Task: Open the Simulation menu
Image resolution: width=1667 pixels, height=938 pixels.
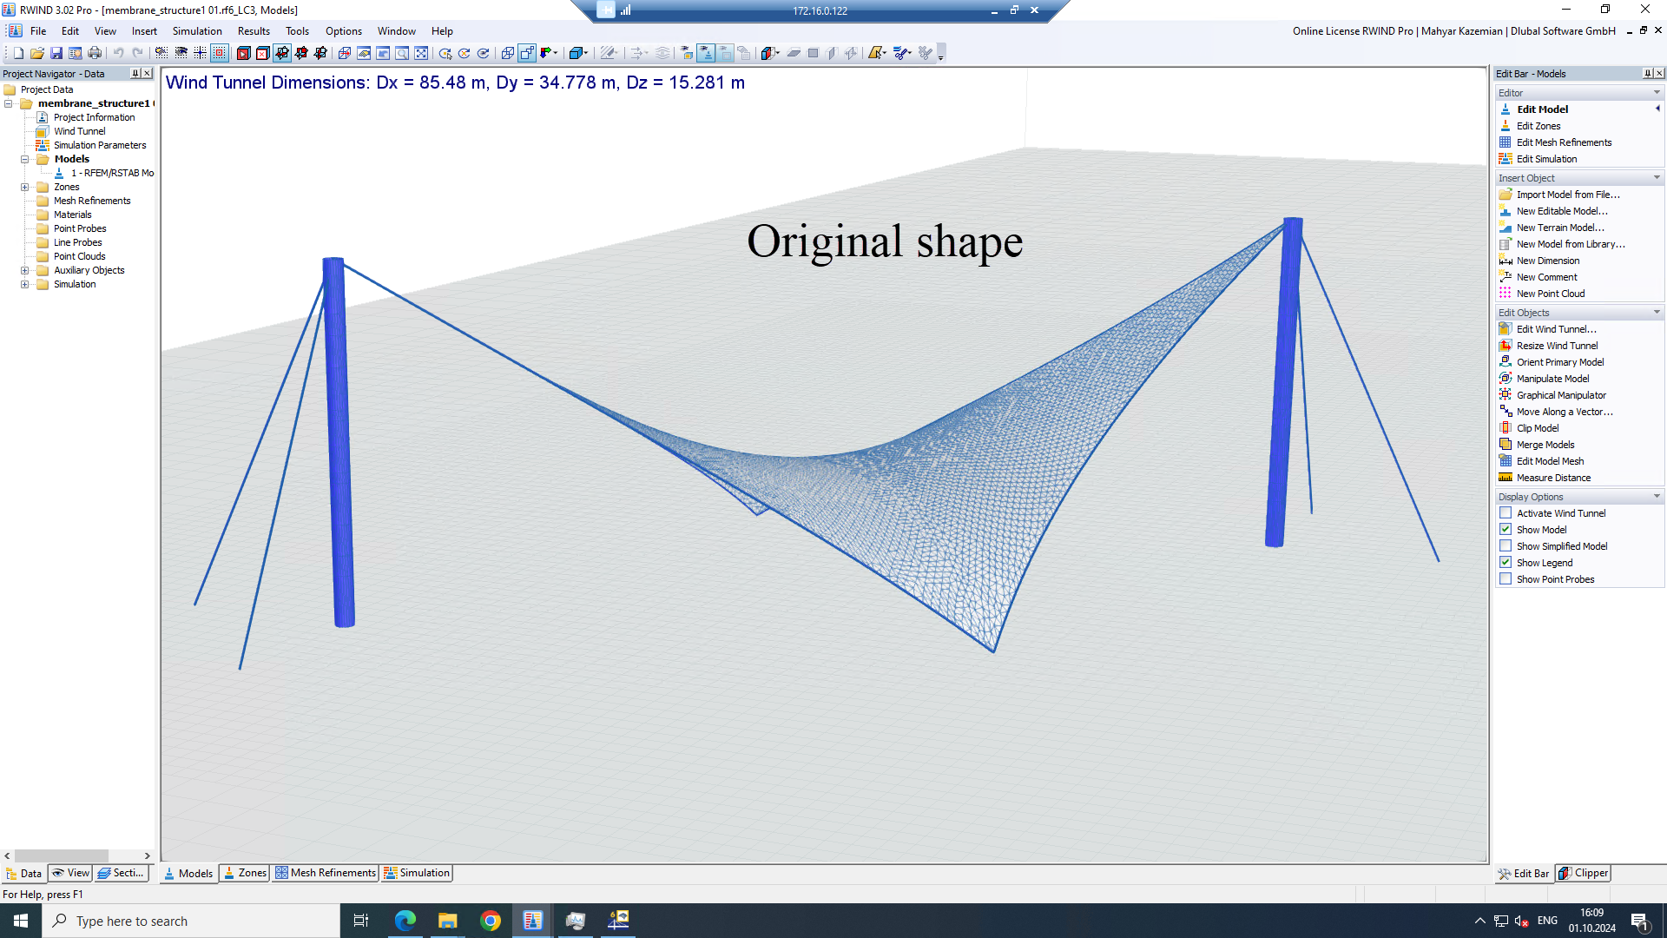Action: [x=197, y=31]
